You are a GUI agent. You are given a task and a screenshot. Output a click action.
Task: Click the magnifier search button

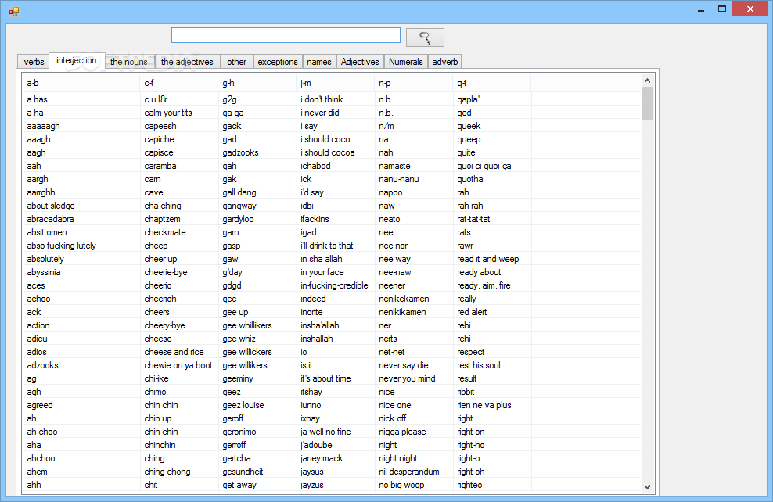425,38
